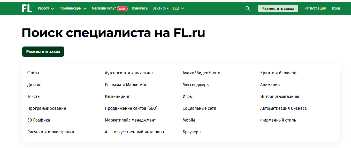
Task: Open Магазин услуг from navigation
Action: (x=104, y=8)
